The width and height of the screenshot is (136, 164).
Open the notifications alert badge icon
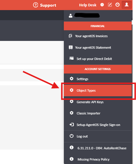click(102, 5)
